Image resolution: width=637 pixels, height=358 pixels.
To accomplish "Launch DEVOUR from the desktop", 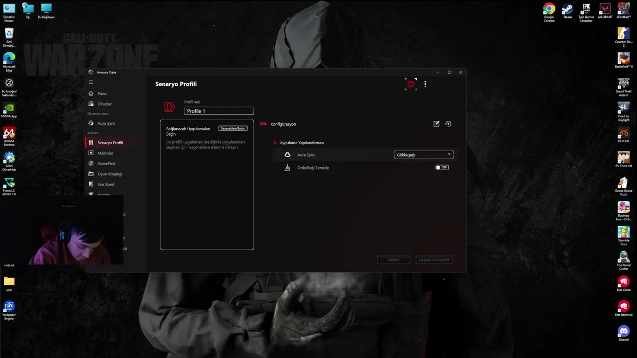I will coord(624,135).
